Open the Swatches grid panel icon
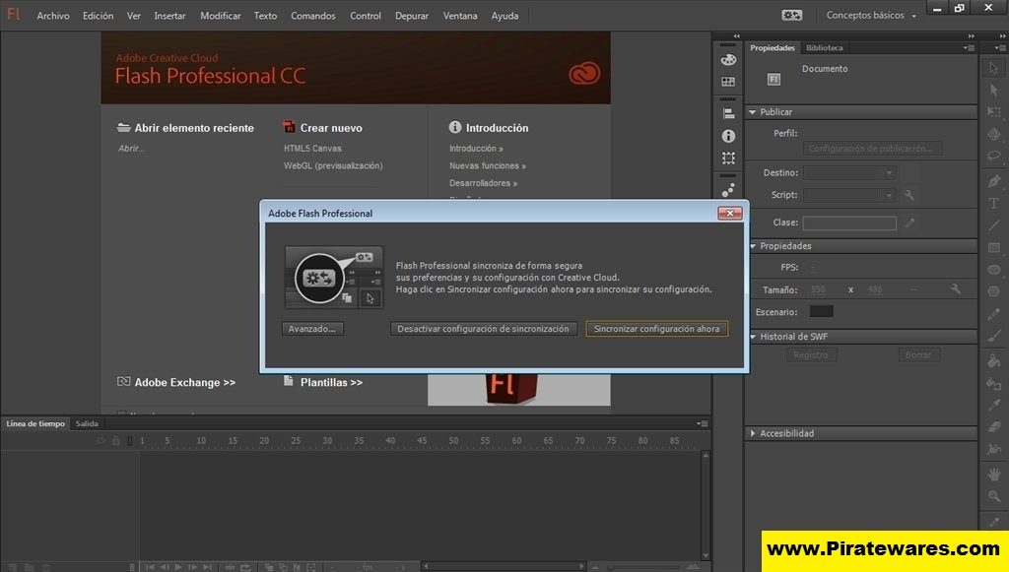1009x572 pixels. click(x=728, y=82)
